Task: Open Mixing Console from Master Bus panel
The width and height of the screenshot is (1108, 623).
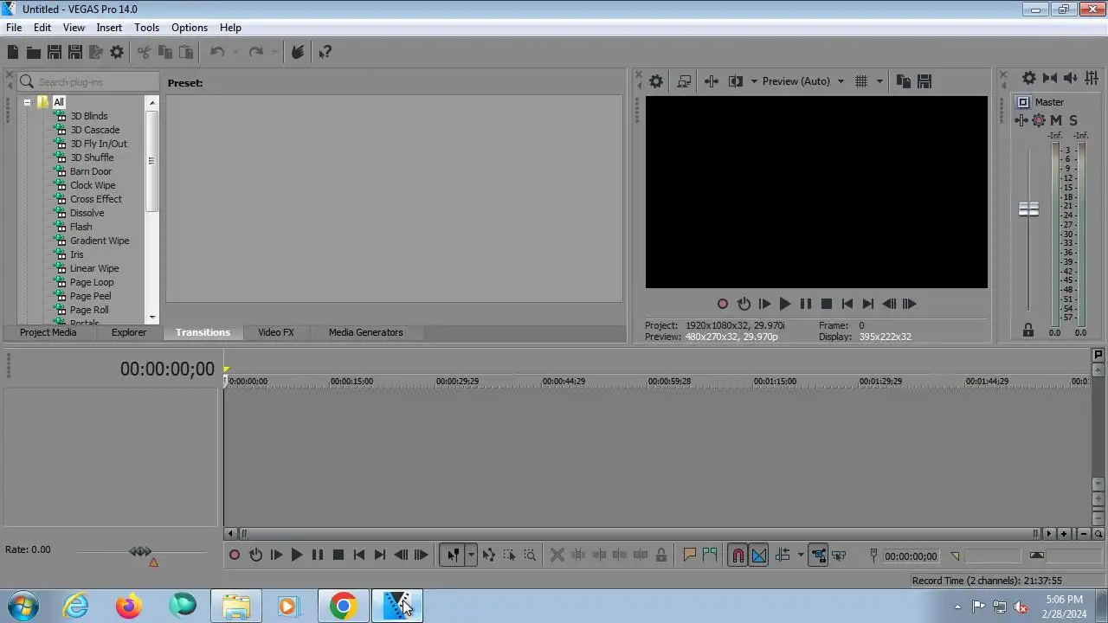Action: point(1092,78)
